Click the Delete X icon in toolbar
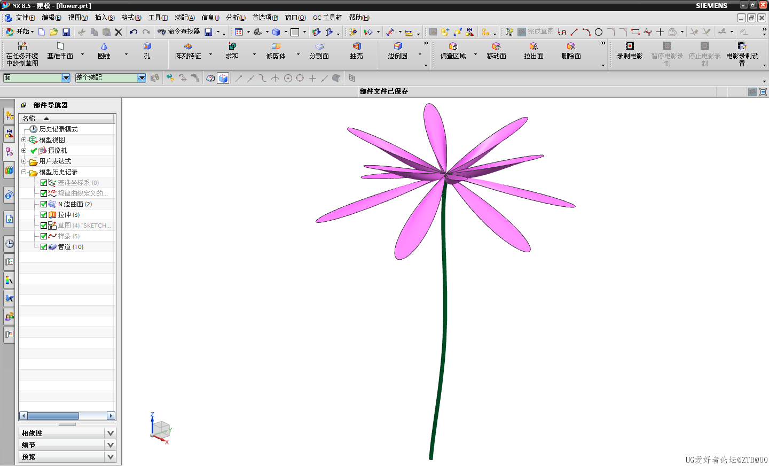Image resolution: width=769 pixels, height=466 pixels. (x=119, y=32)
